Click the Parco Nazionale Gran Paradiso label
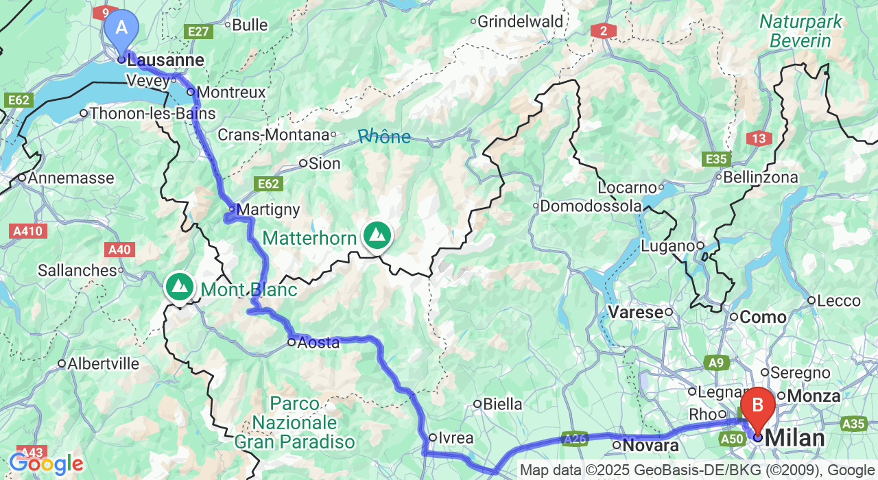 (x=295, y=422)
